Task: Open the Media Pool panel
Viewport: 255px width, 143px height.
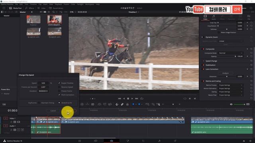Action: [16, 8]
